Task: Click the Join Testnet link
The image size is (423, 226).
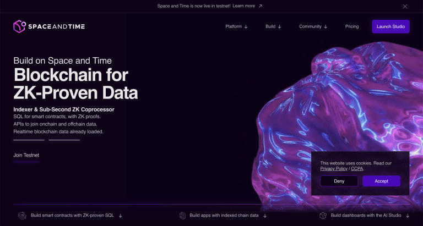Action: click(26, 156)
